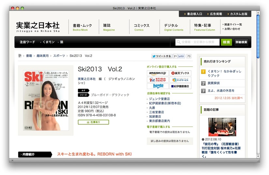
Task: Click trending word くまモン
Action: [x=49, y=42]
